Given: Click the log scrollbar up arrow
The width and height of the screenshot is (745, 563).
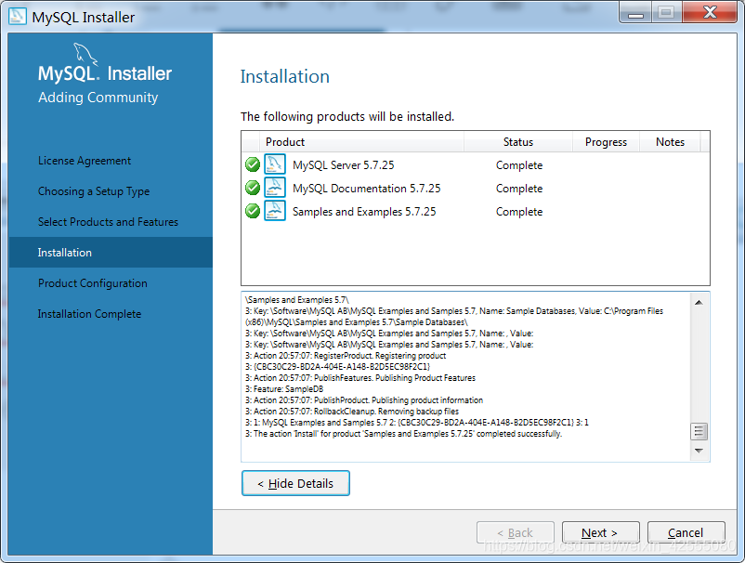Looking at the screenshot, I should (x=699, y=303).
